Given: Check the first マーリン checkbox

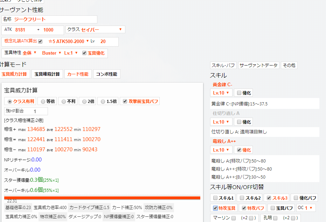Looking at the screenshot, I should tap(234, 218).
